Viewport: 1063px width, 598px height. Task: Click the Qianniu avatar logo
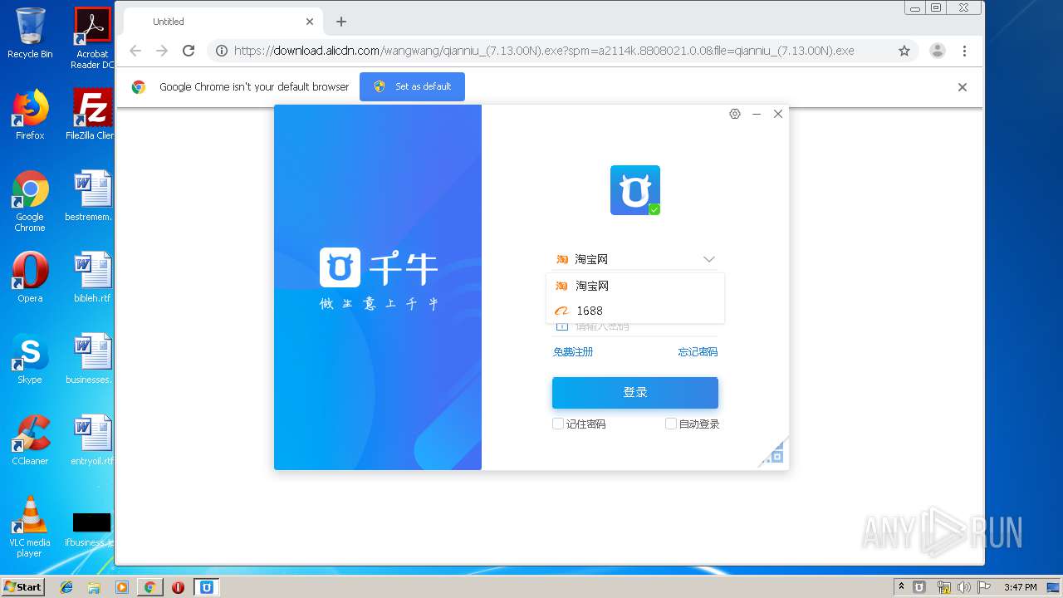635,190
